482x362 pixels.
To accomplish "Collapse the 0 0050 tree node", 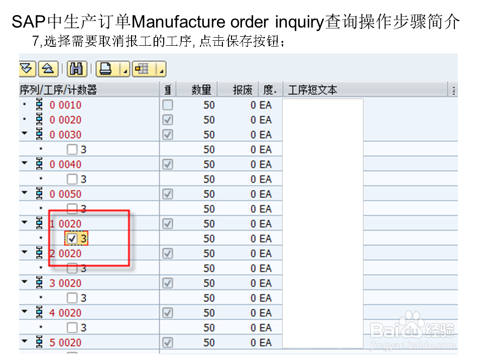I will [25, 193].
